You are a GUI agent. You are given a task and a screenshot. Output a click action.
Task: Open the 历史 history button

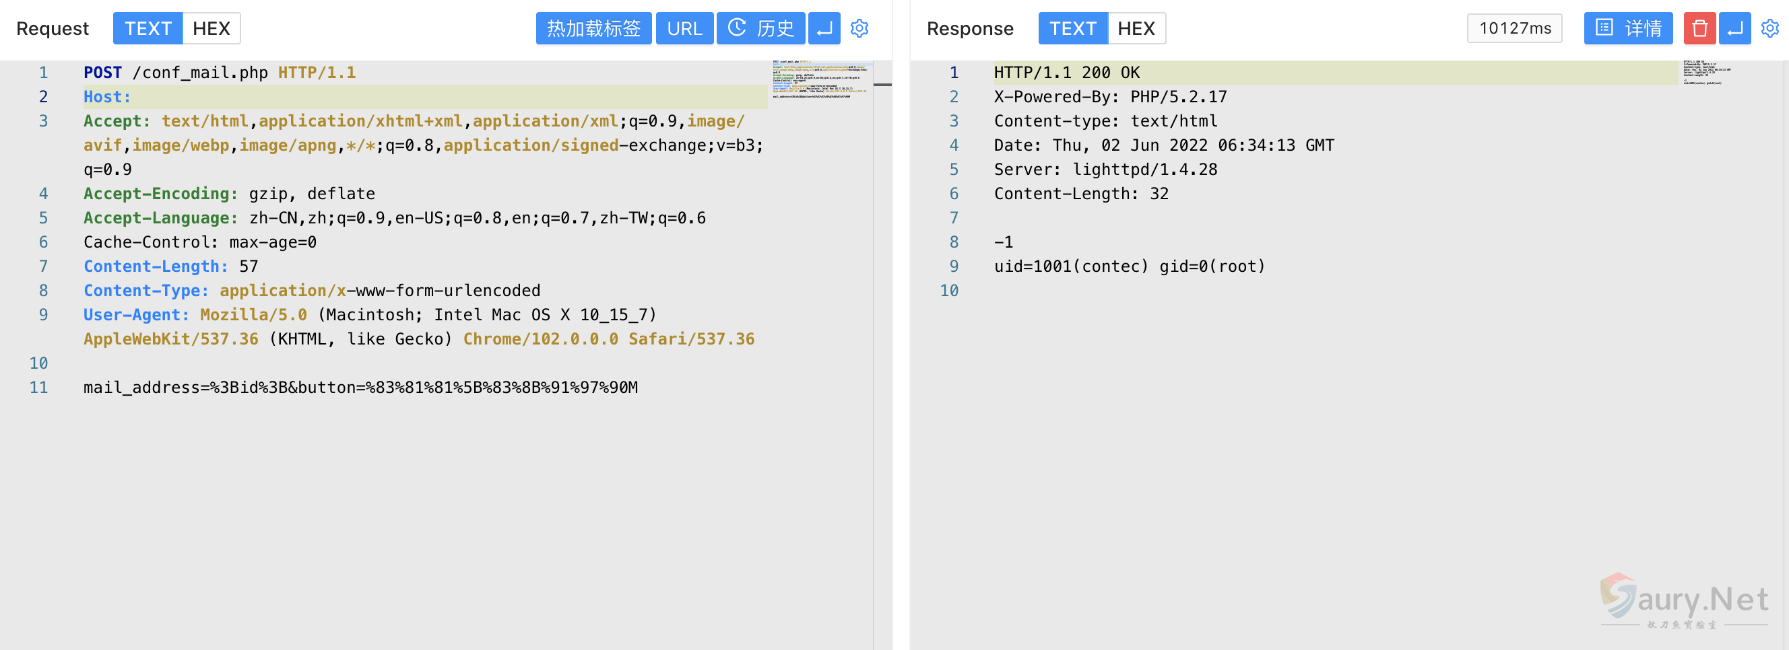click(x=760, y=28)
